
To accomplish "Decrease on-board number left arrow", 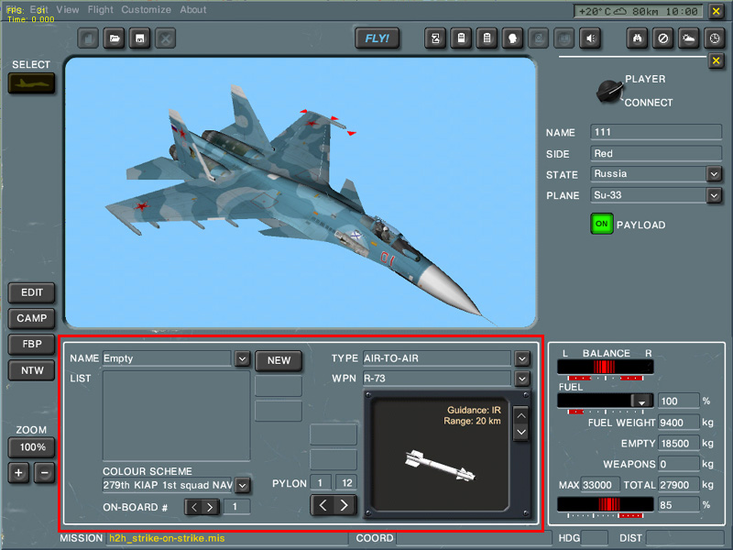I will click(194, 507).
